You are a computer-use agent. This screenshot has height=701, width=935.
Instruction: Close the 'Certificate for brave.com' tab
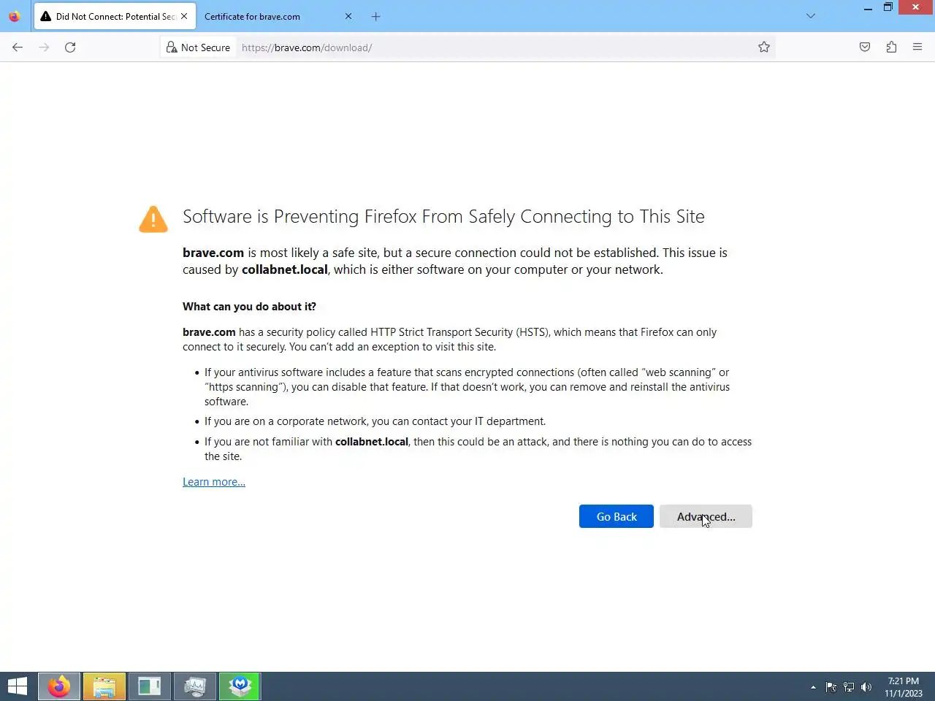coord(348,16)
